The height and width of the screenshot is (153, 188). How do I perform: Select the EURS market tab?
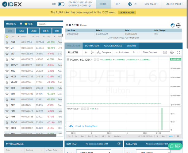46,31
